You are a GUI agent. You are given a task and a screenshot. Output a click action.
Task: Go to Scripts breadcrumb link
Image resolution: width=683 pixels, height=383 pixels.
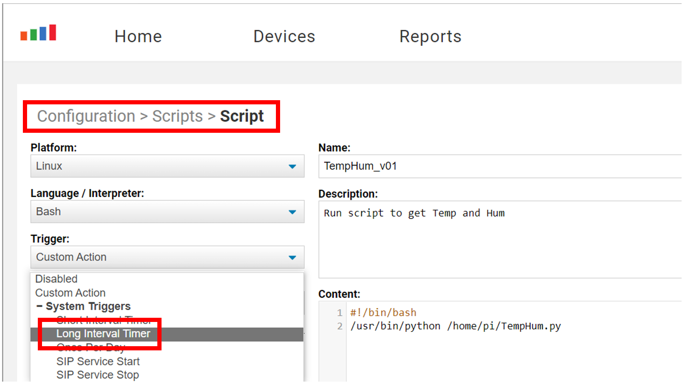[177, 116]
